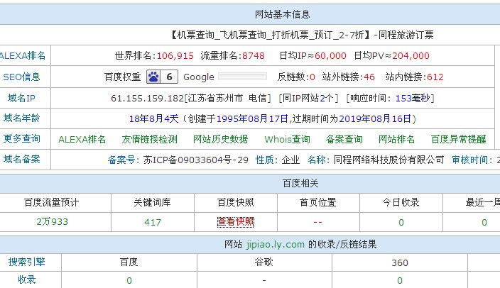Click the 查看快照 Baidu snapshot link
The image size is (500, 288).
[235, 222]
